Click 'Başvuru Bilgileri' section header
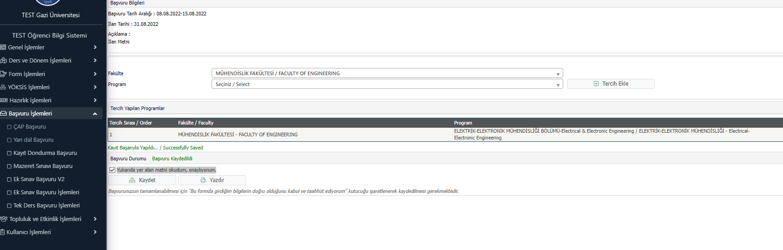This screenshot has height=250, width=783. coord(127,3)
